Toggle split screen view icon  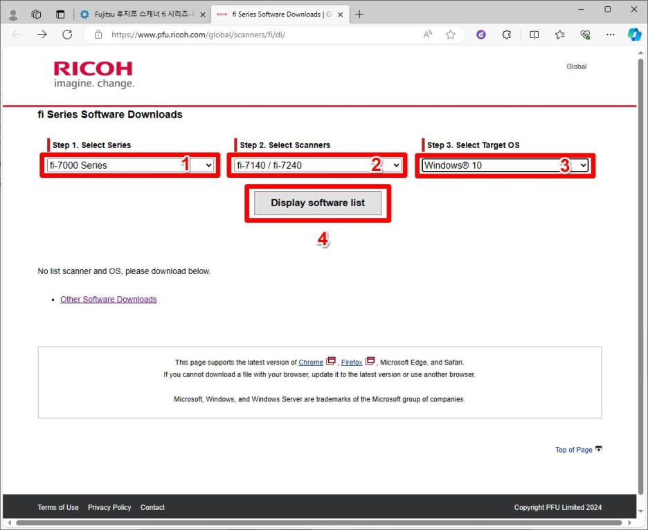[534, 35]
